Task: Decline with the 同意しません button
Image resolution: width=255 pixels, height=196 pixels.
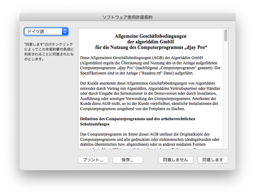Action: point(175,160)
